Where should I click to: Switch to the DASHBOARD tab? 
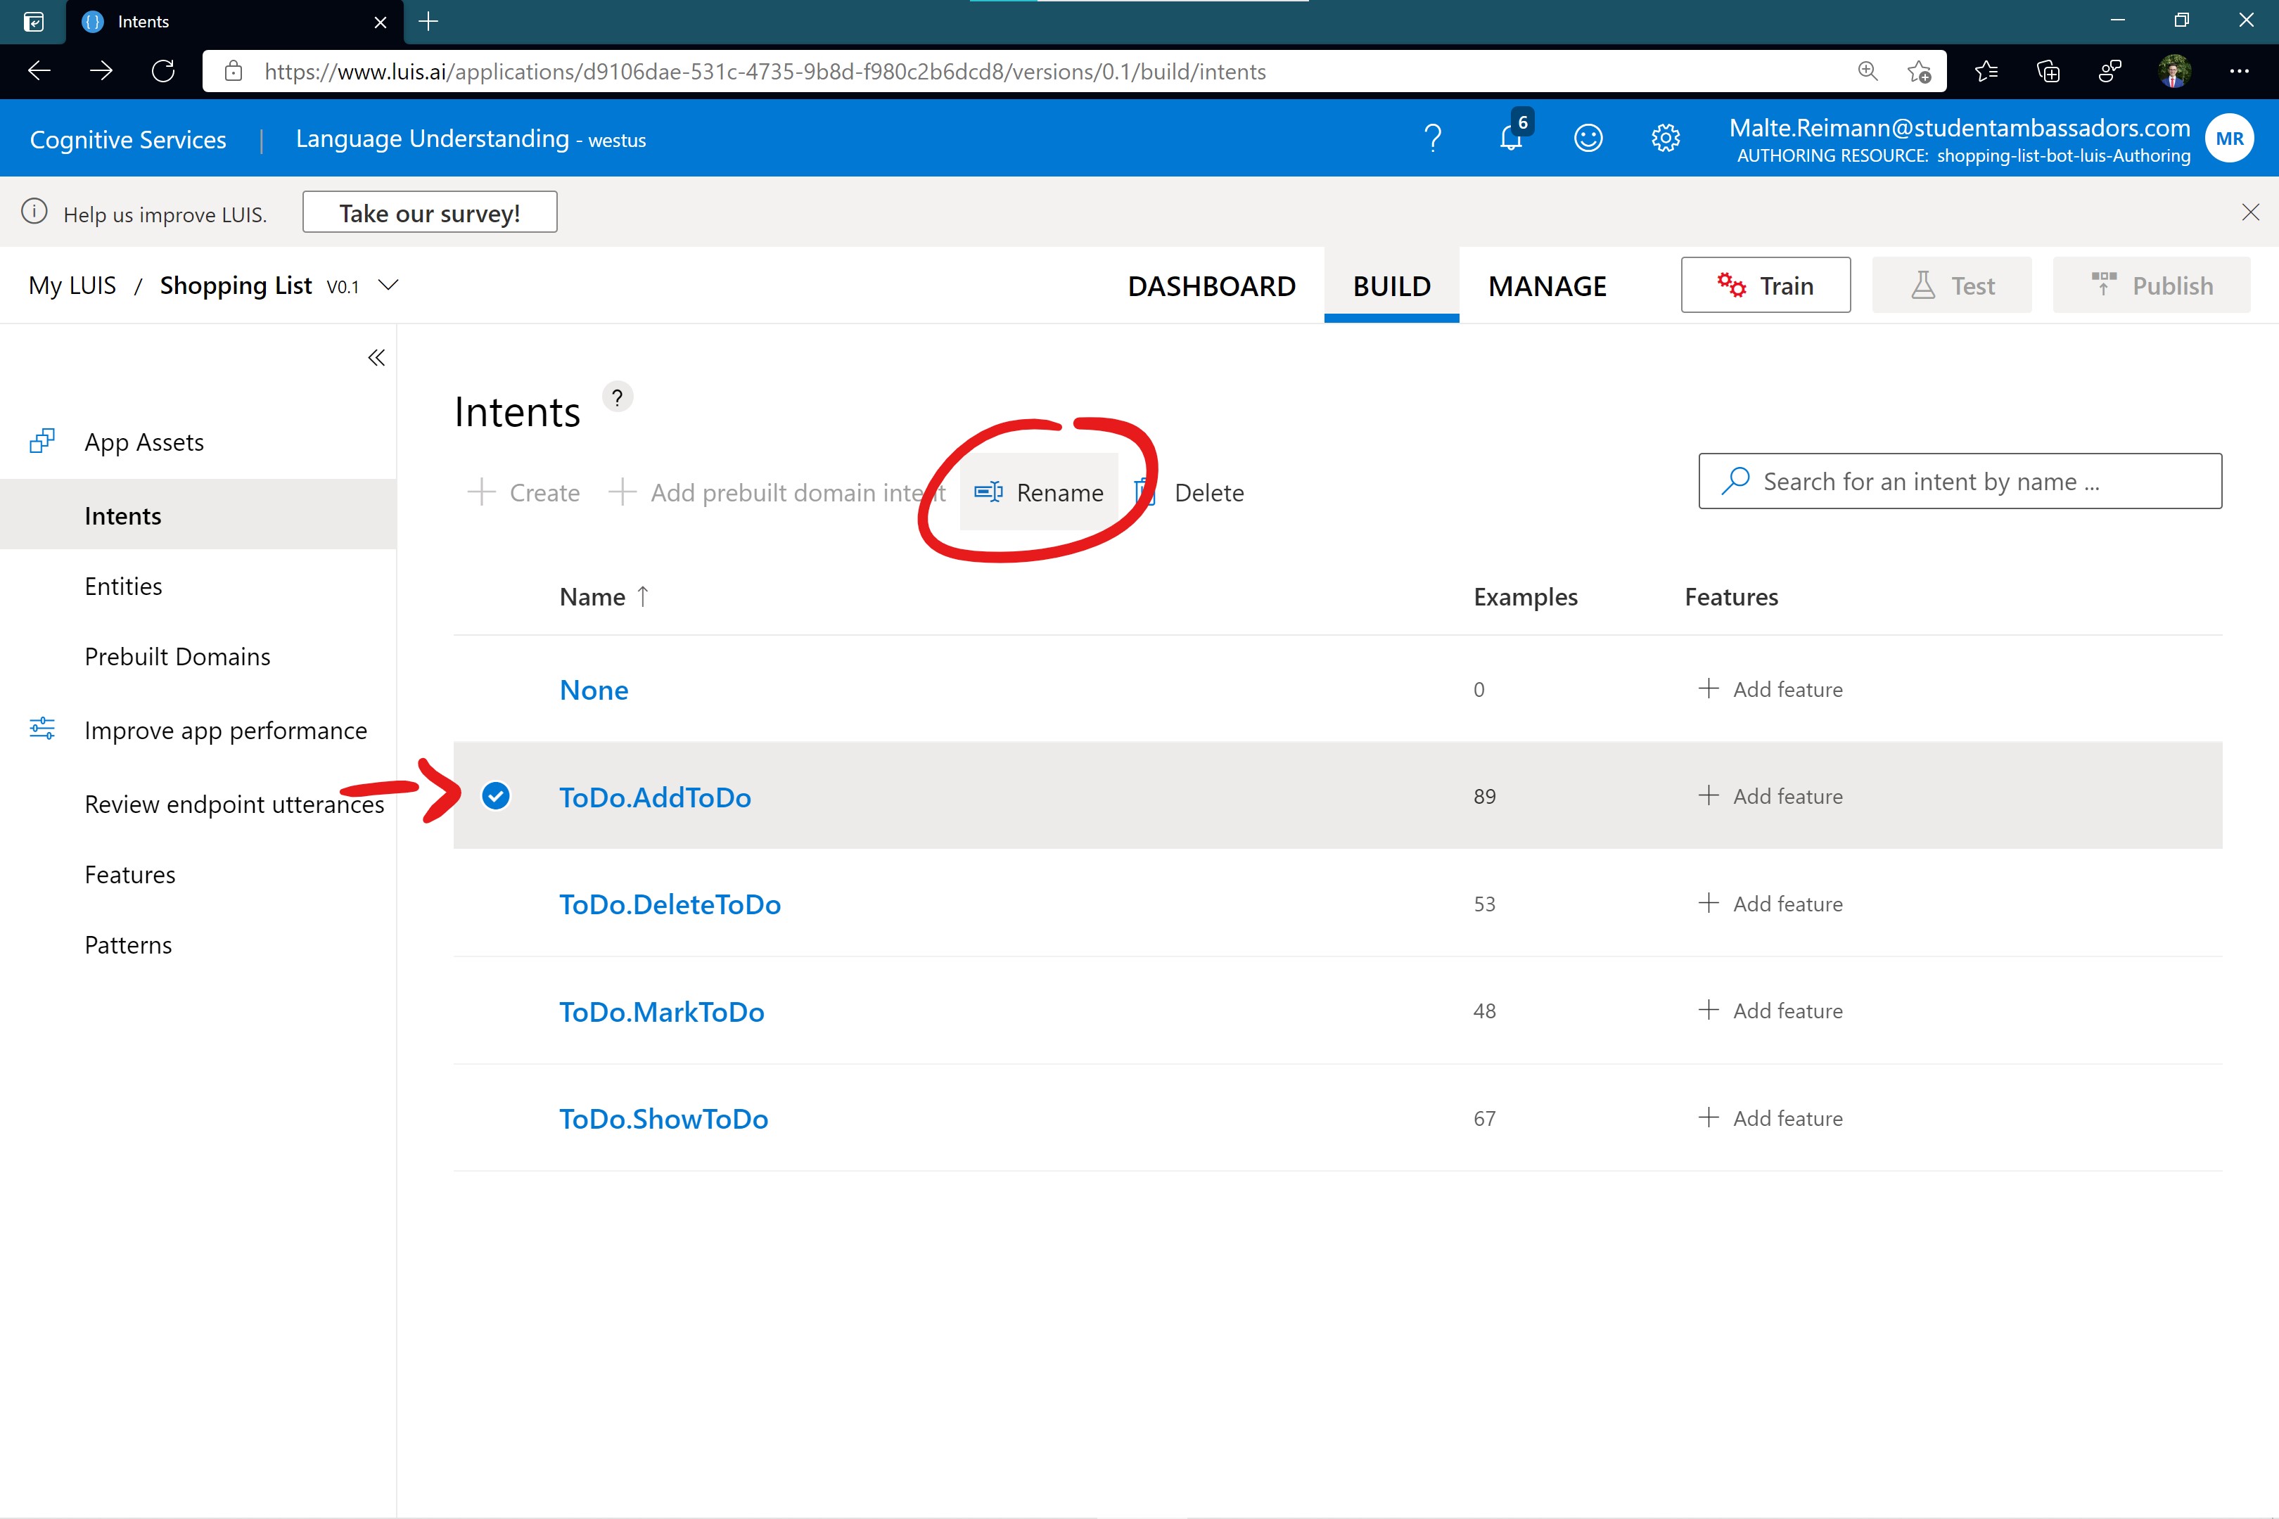(1211, 286)
